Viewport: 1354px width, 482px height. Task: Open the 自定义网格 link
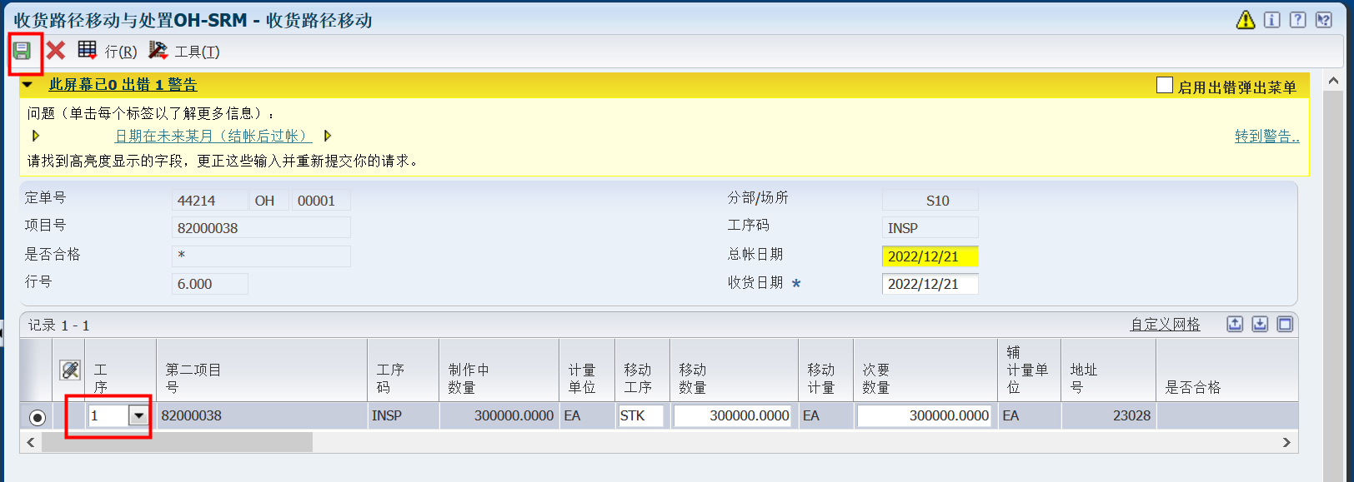[1166, 325]
